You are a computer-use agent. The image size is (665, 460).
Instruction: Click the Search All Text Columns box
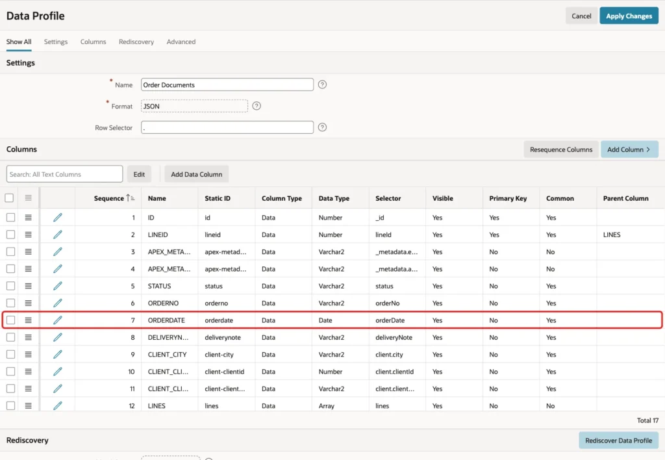[64, 174]
